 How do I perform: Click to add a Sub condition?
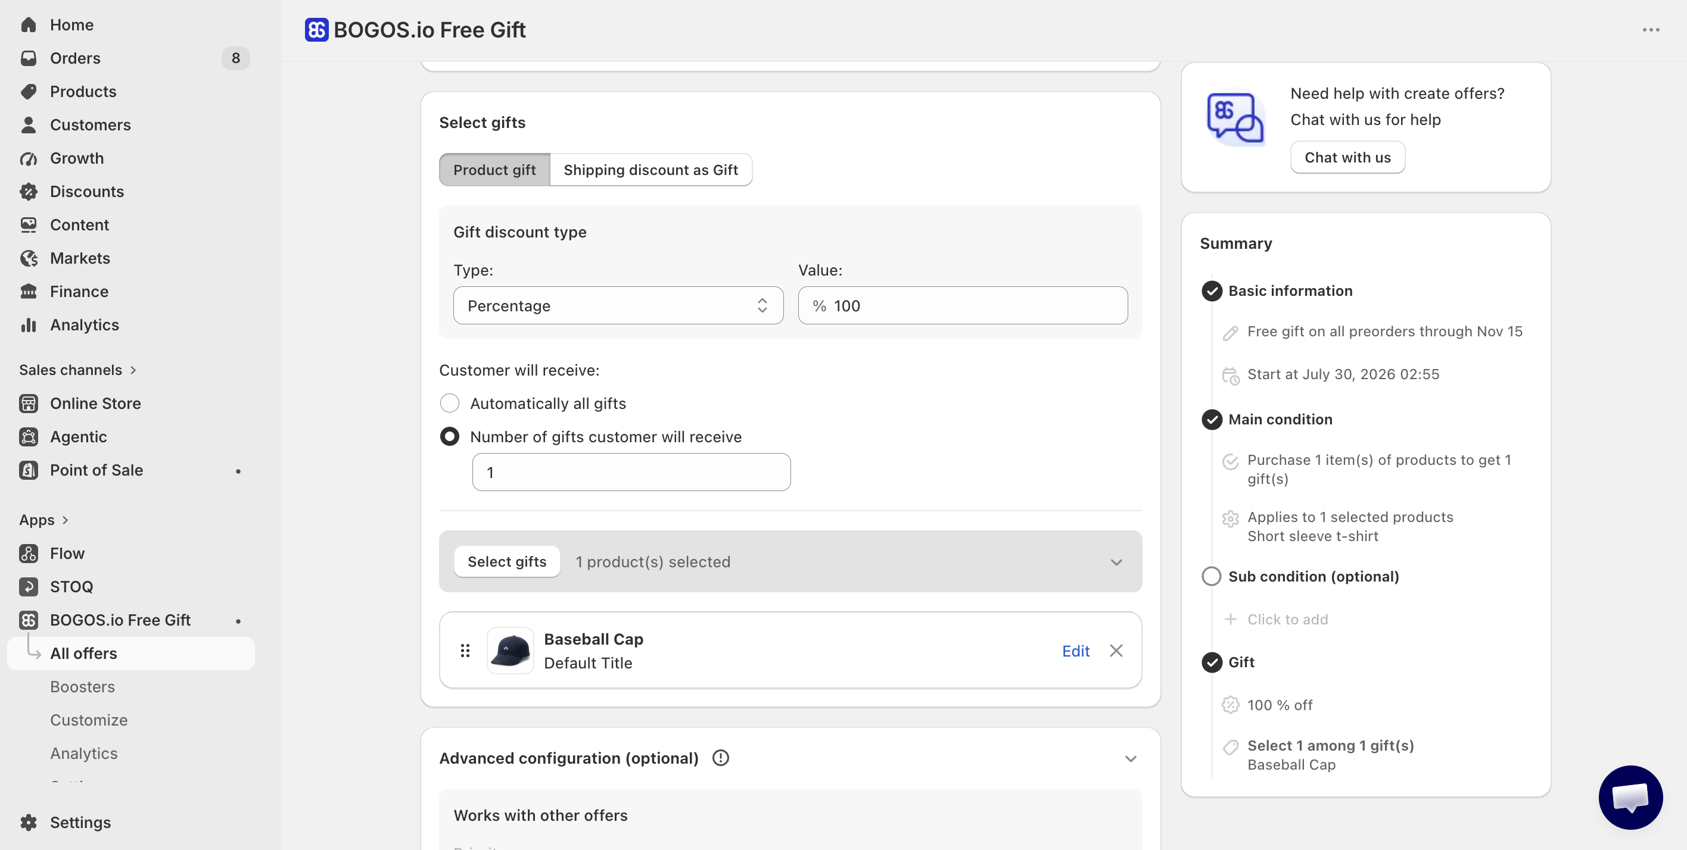coord(1287,620)
